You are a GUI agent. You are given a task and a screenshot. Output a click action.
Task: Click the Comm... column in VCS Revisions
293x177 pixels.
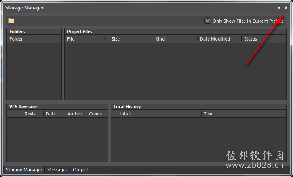97,114
